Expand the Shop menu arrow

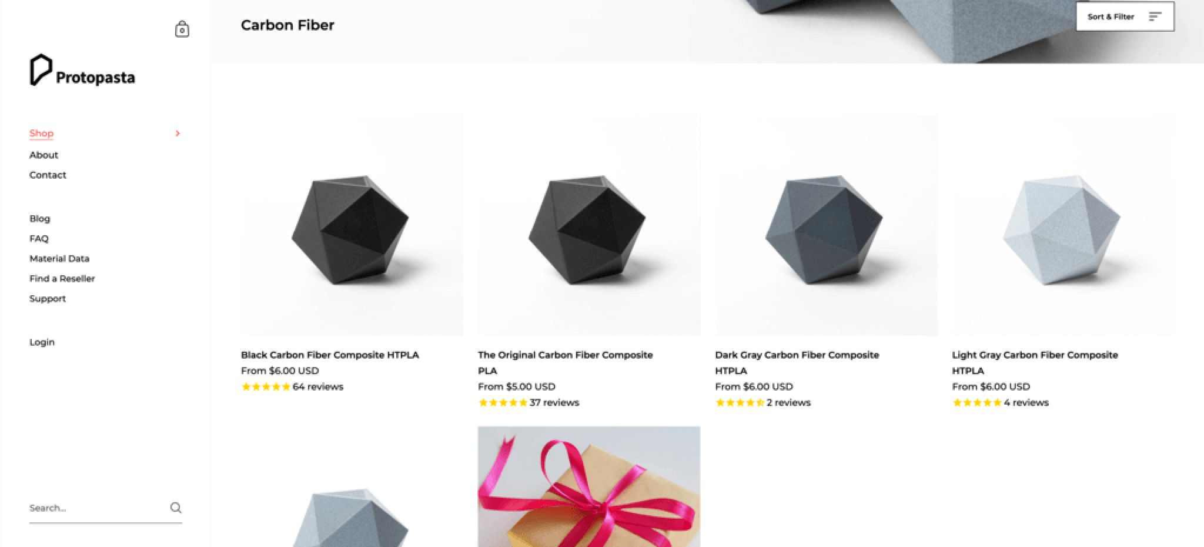[x=178, y=134]
